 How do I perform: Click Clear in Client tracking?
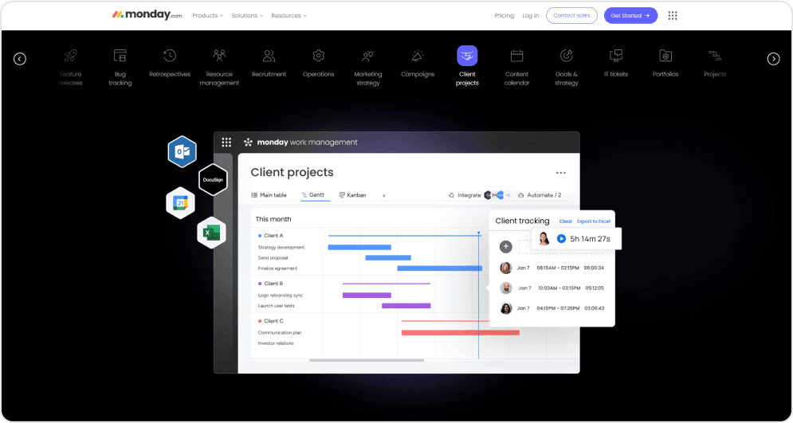tap(565, 221)
